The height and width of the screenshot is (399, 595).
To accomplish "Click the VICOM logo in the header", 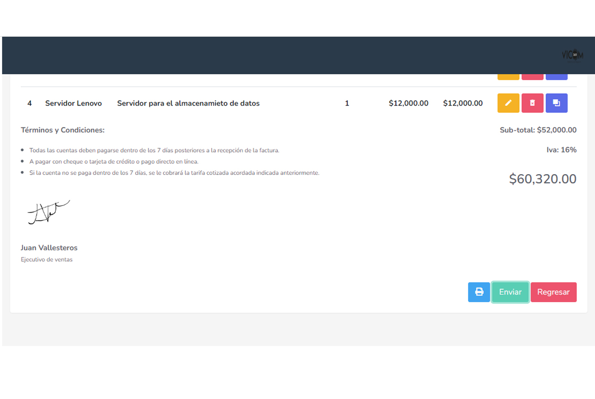I will point(572,55).
